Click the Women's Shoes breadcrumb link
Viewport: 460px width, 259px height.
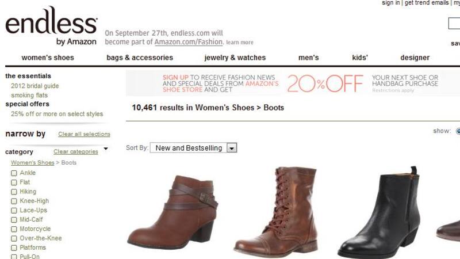(x=33, y=163)
